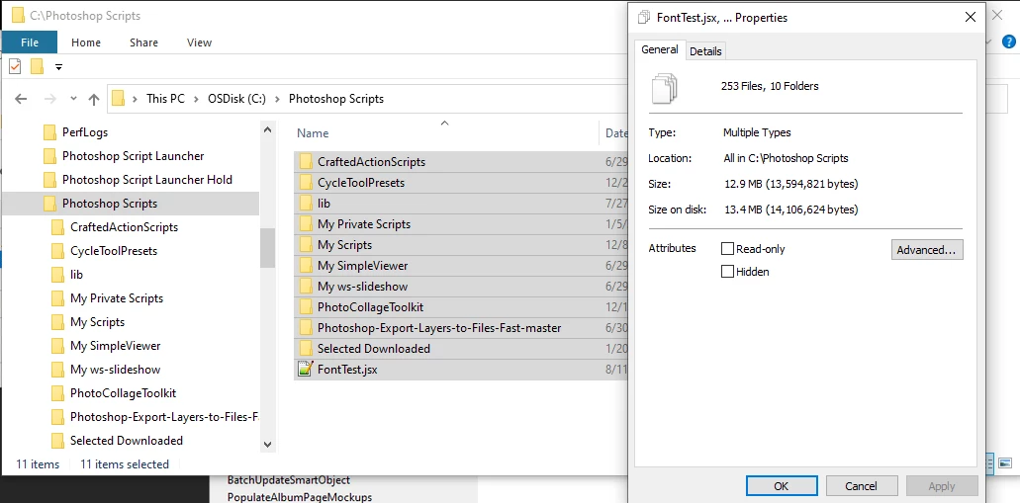
Task: Click the folder icon in the address bar
Action: point(118,99)
